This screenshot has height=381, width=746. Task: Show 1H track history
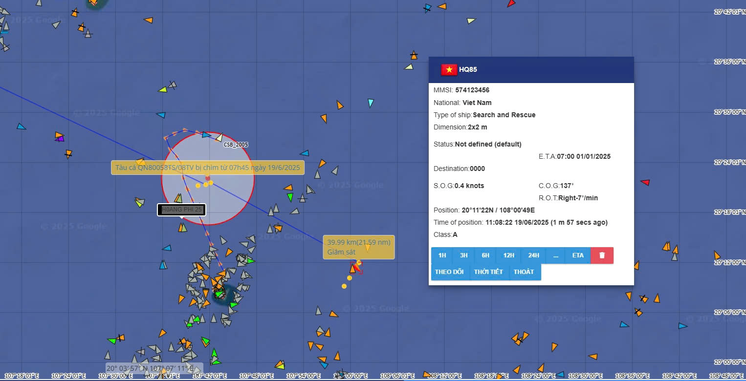tap(442, 255)
